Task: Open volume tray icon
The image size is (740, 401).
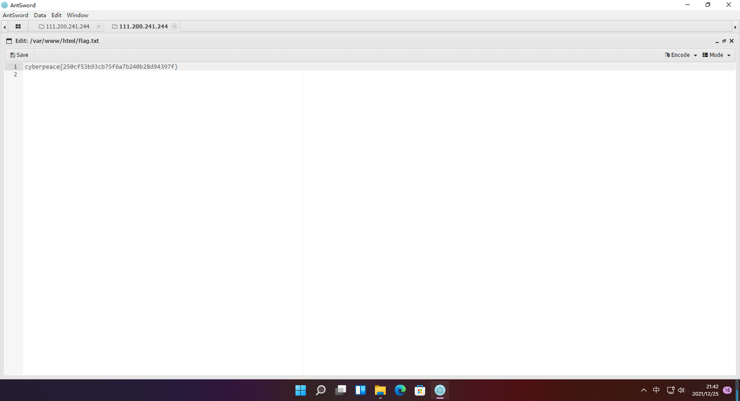Action: 681,390
